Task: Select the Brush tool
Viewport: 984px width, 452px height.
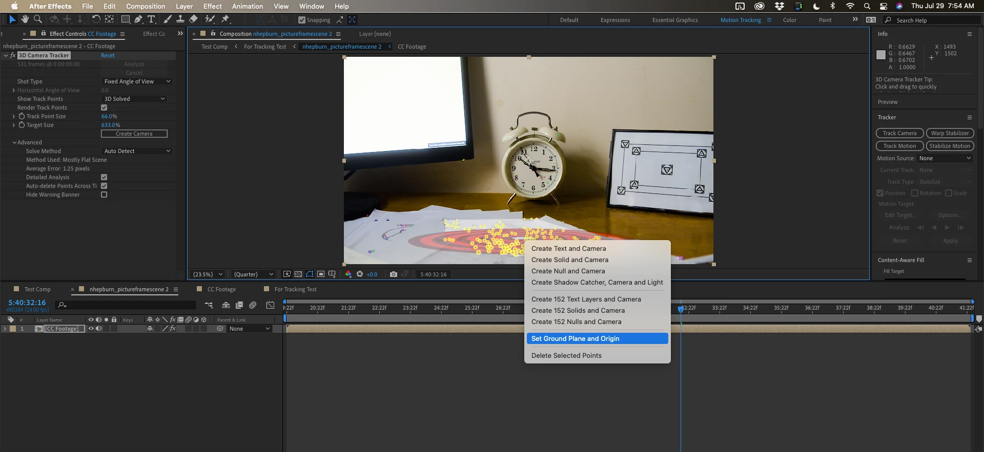Action: [x=168, y=19]
